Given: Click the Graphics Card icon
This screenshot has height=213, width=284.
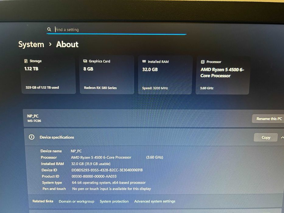Looking at the screenshot, I should pyautogui.click(x=85, y=61).
